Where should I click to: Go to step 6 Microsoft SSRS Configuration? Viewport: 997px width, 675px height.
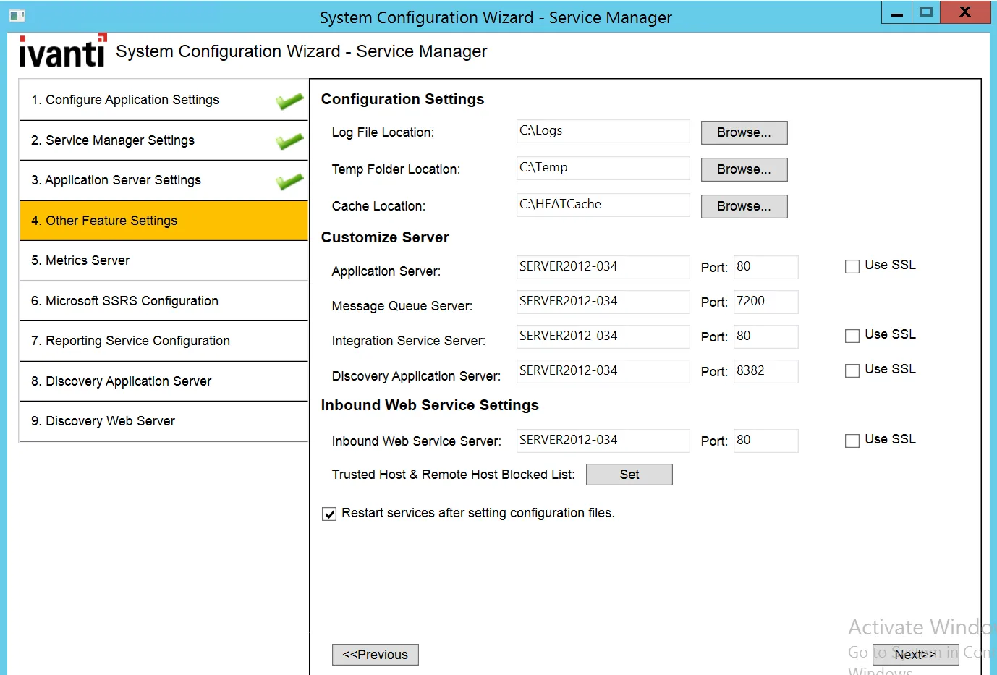(164, 301)
